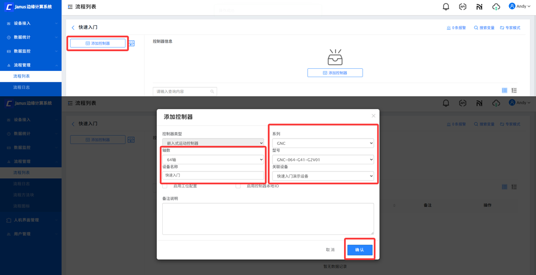Click the blue 确认 button
Screen dimensions: 536x275
click(x=359, y=250)
